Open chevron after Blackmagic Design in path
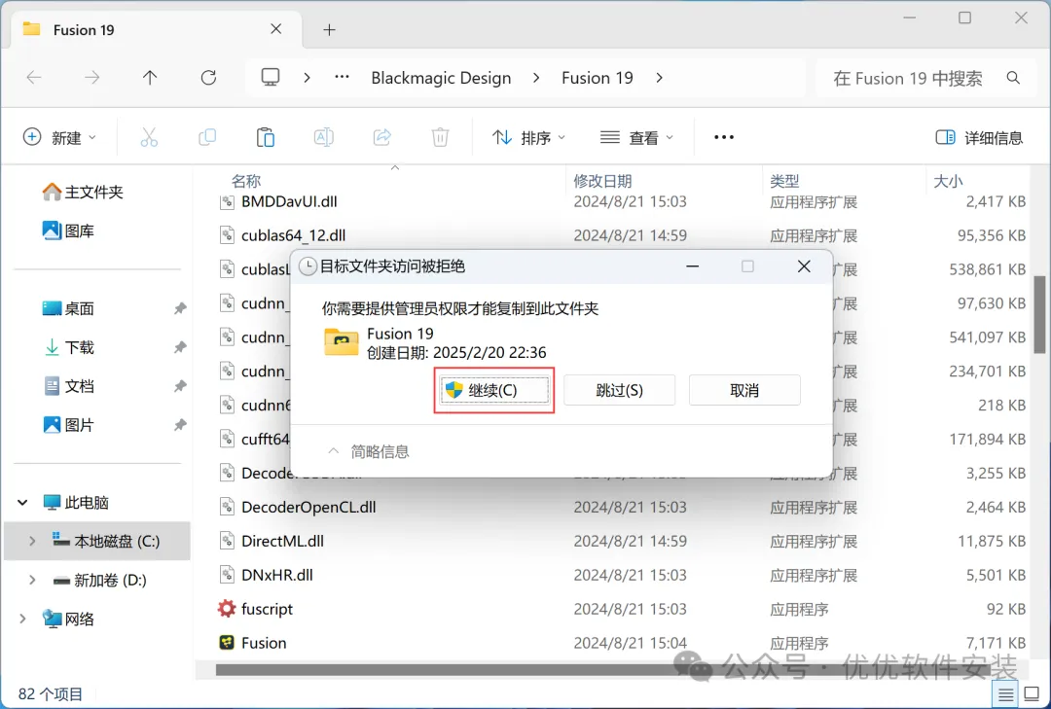1051x709 pixels. [536, 78]
